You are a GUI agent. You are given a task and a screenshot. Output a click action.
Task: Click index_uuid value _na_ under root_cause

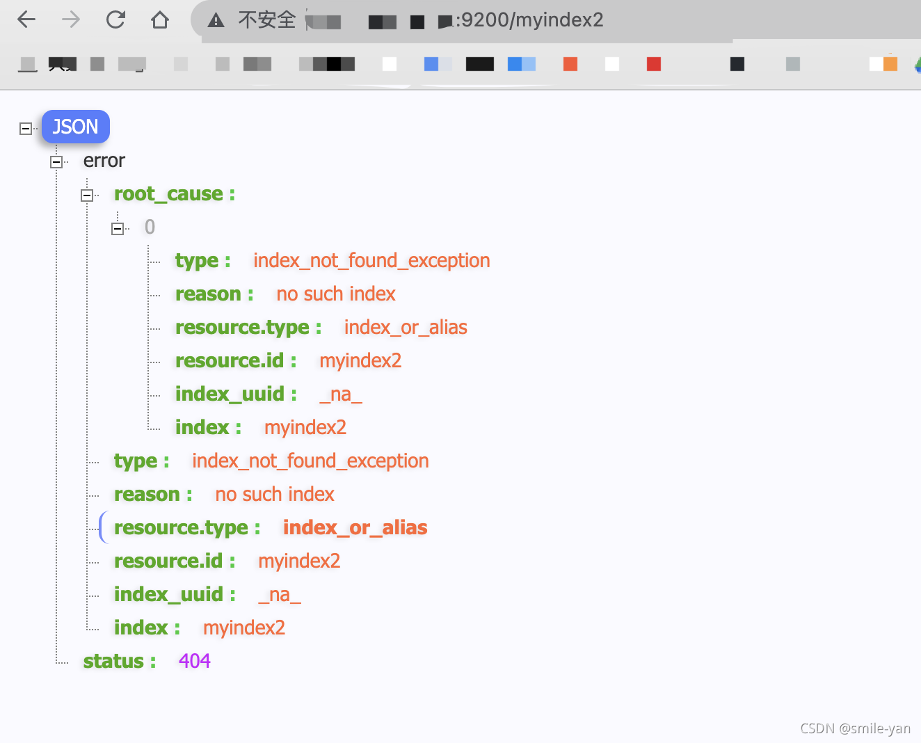click(x=341, y=394)
